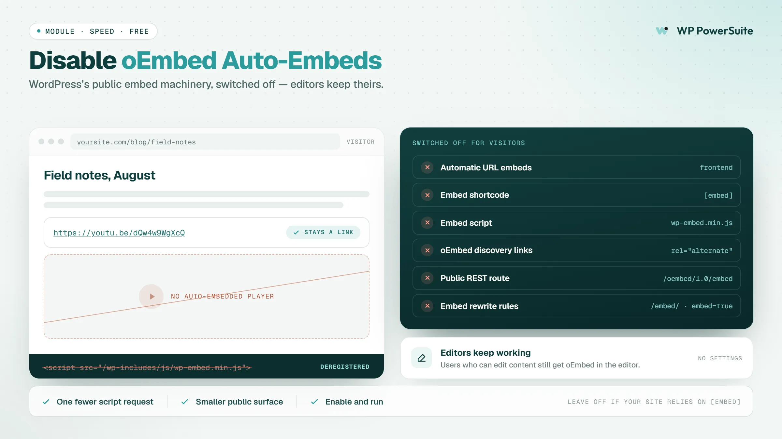Click the checkmark beside One fewer script request
The image size is (782, 439).
click(46, 402)
